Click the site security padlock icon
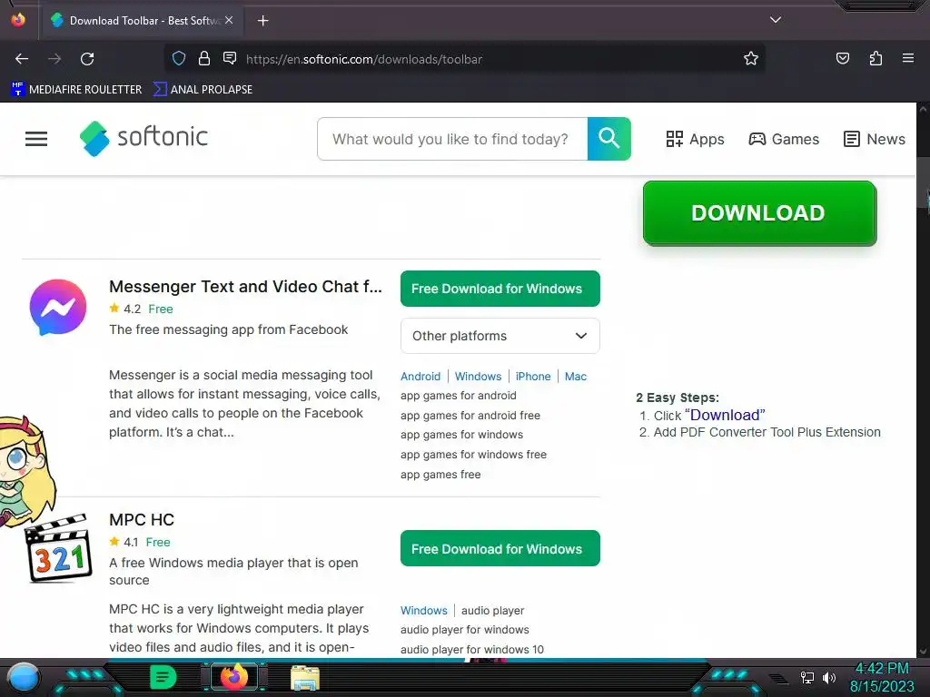Viewport: 930px width, 697px height. coord(204,59)
